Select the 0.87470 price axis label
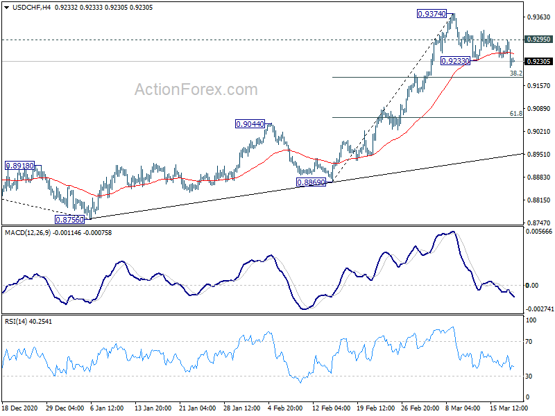The height and width of the screenshot is (416, 555). 538,223
